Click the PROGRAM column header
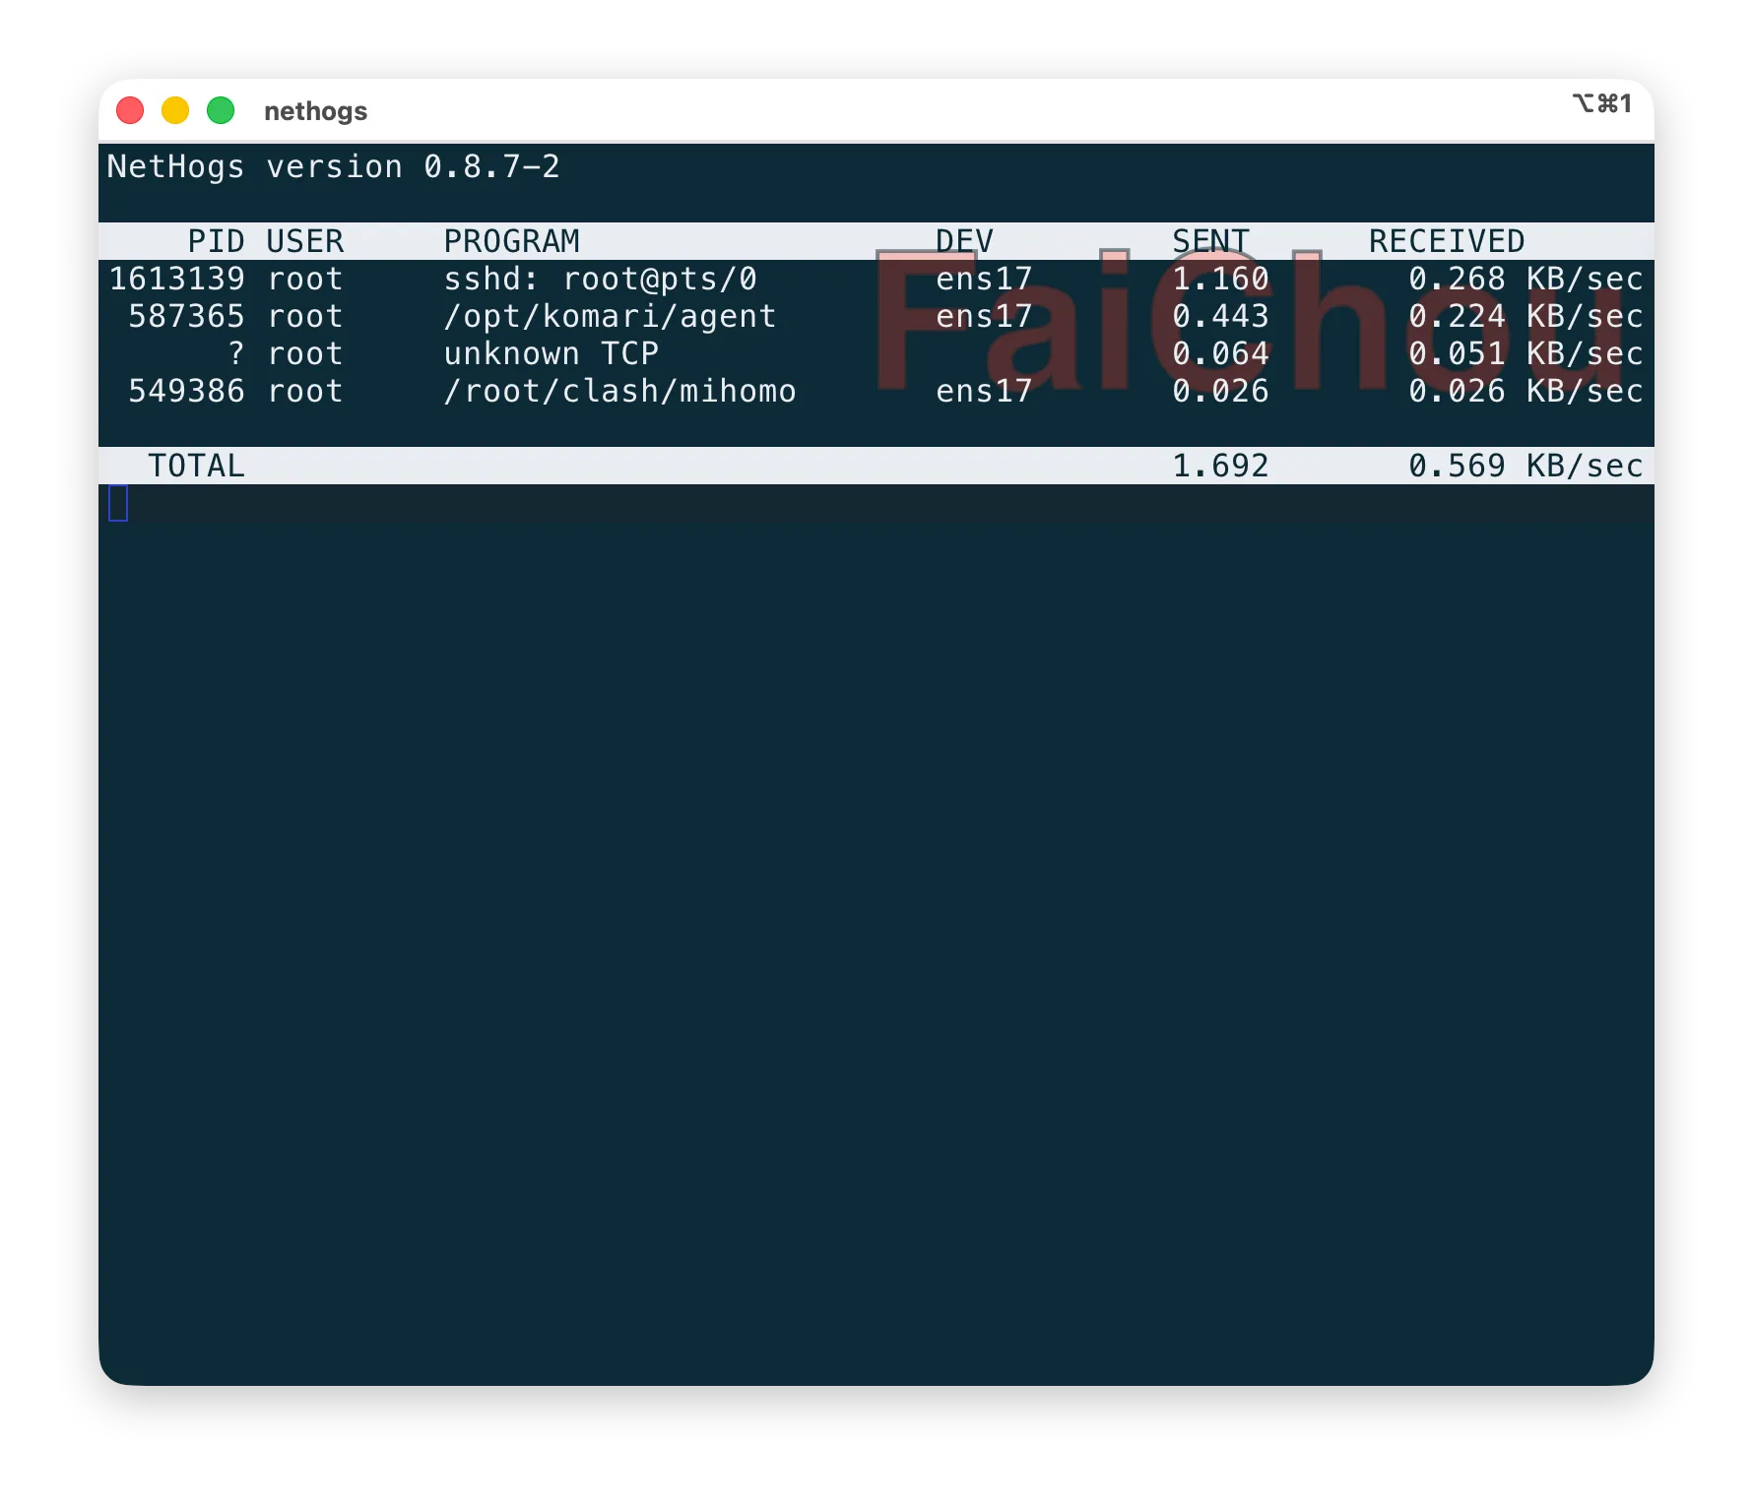Viewport: 1753px width, 1504px height. coord(511,241)
